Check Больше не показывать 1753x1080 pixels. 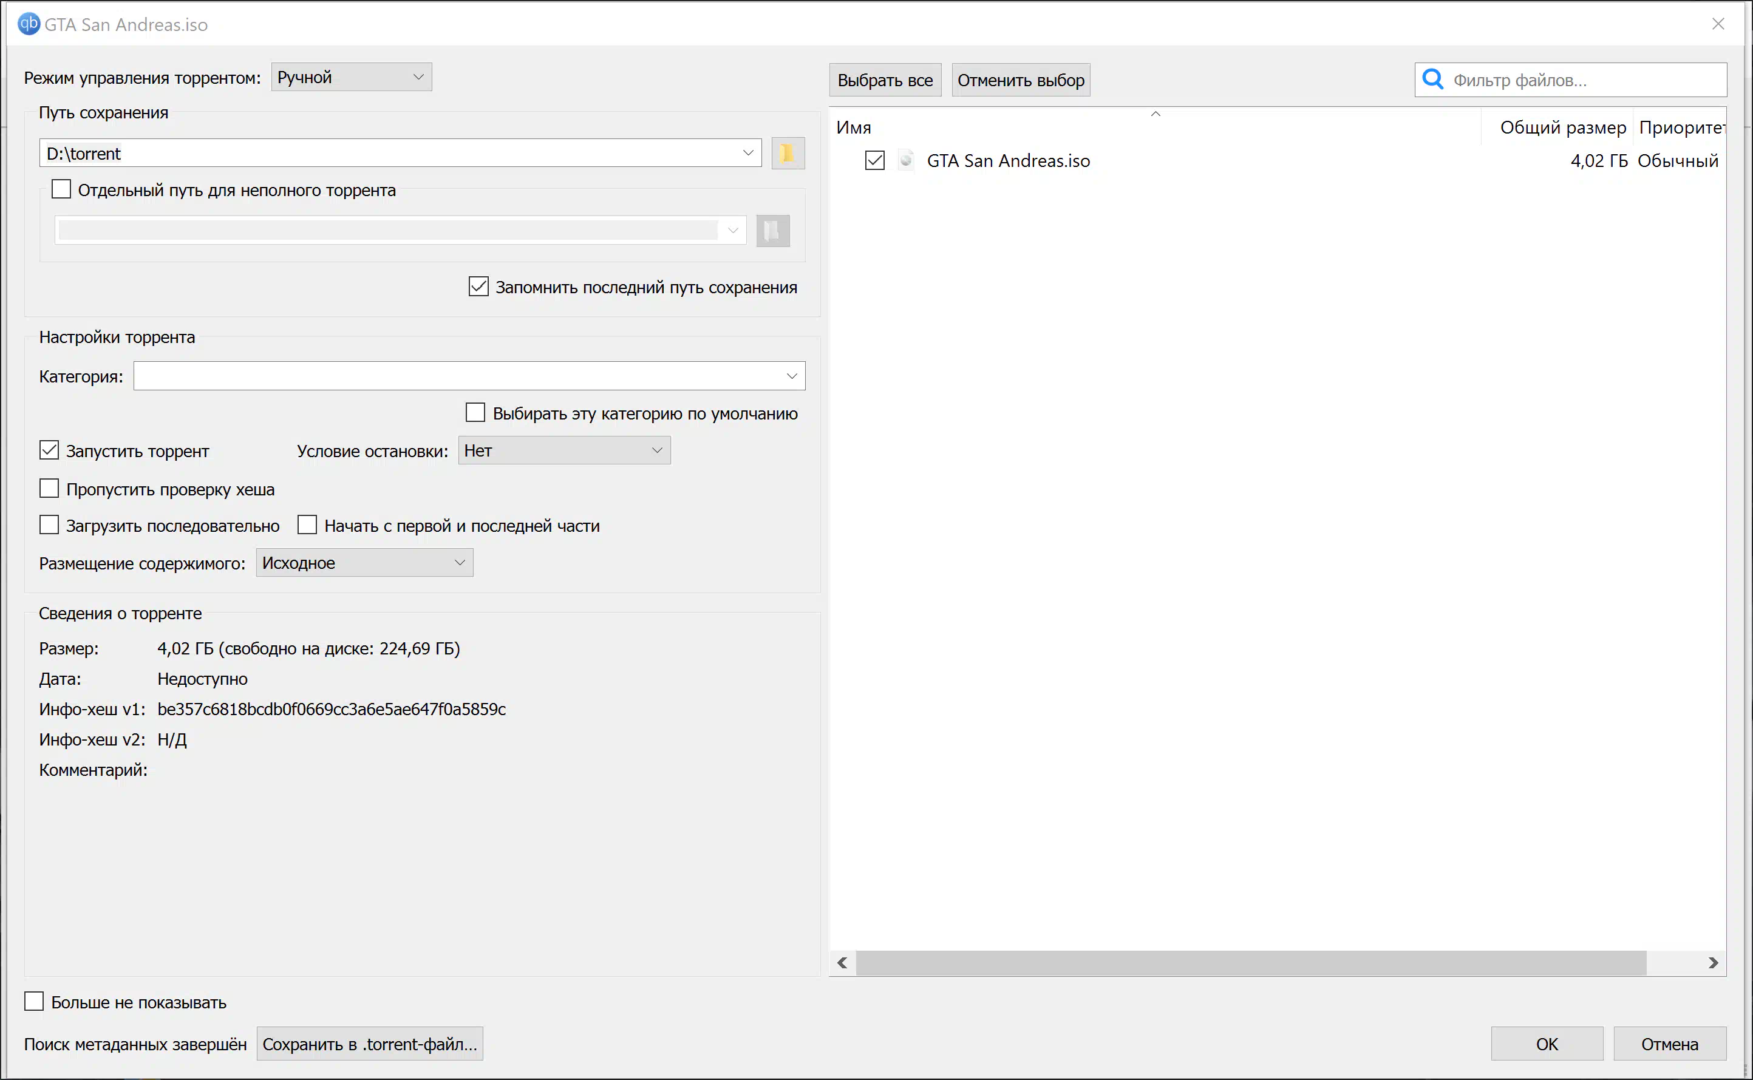(x=33, y=1002)
